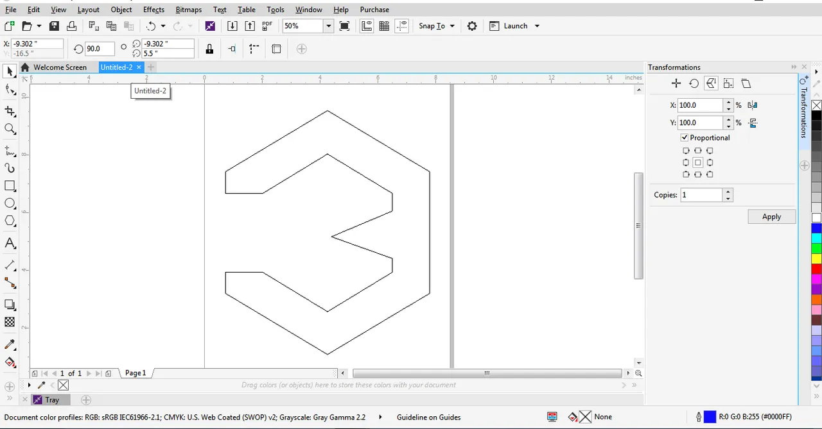The image size is (822, 429).
Task: Select the Ellipse tool
Action: tap(10, 203)
